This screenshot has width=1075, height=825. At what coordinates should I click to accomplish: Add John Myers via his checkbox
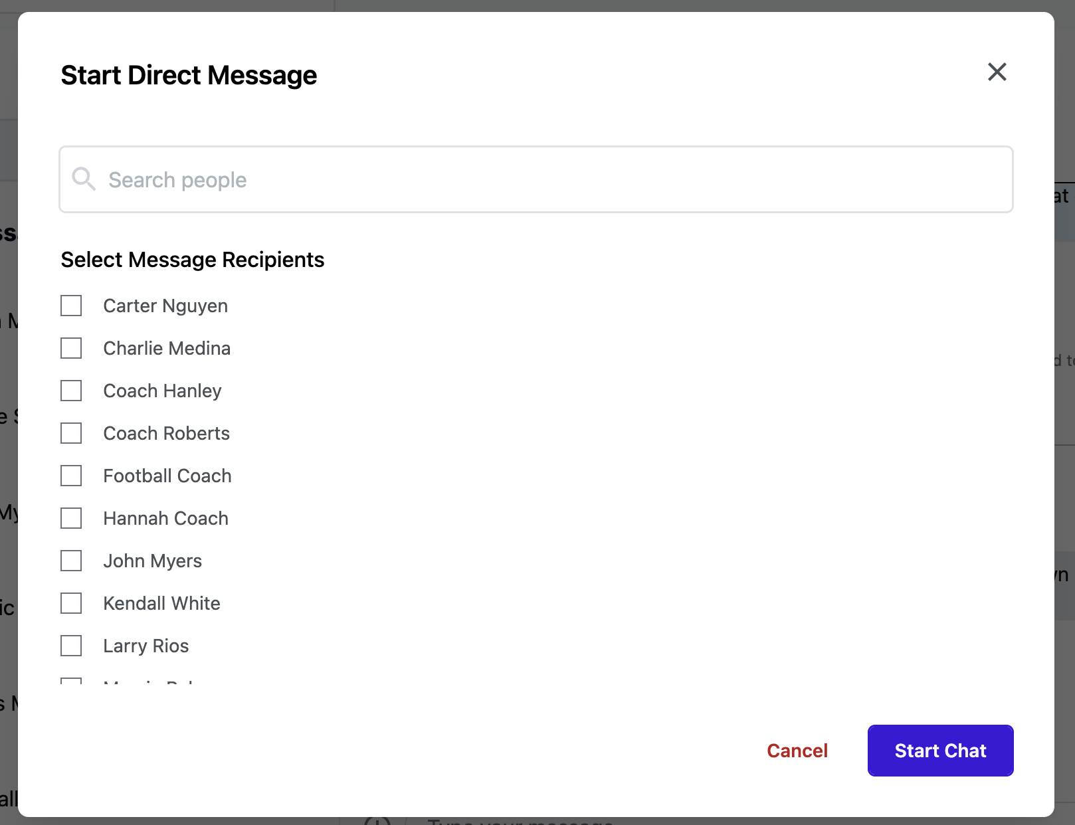71,561
